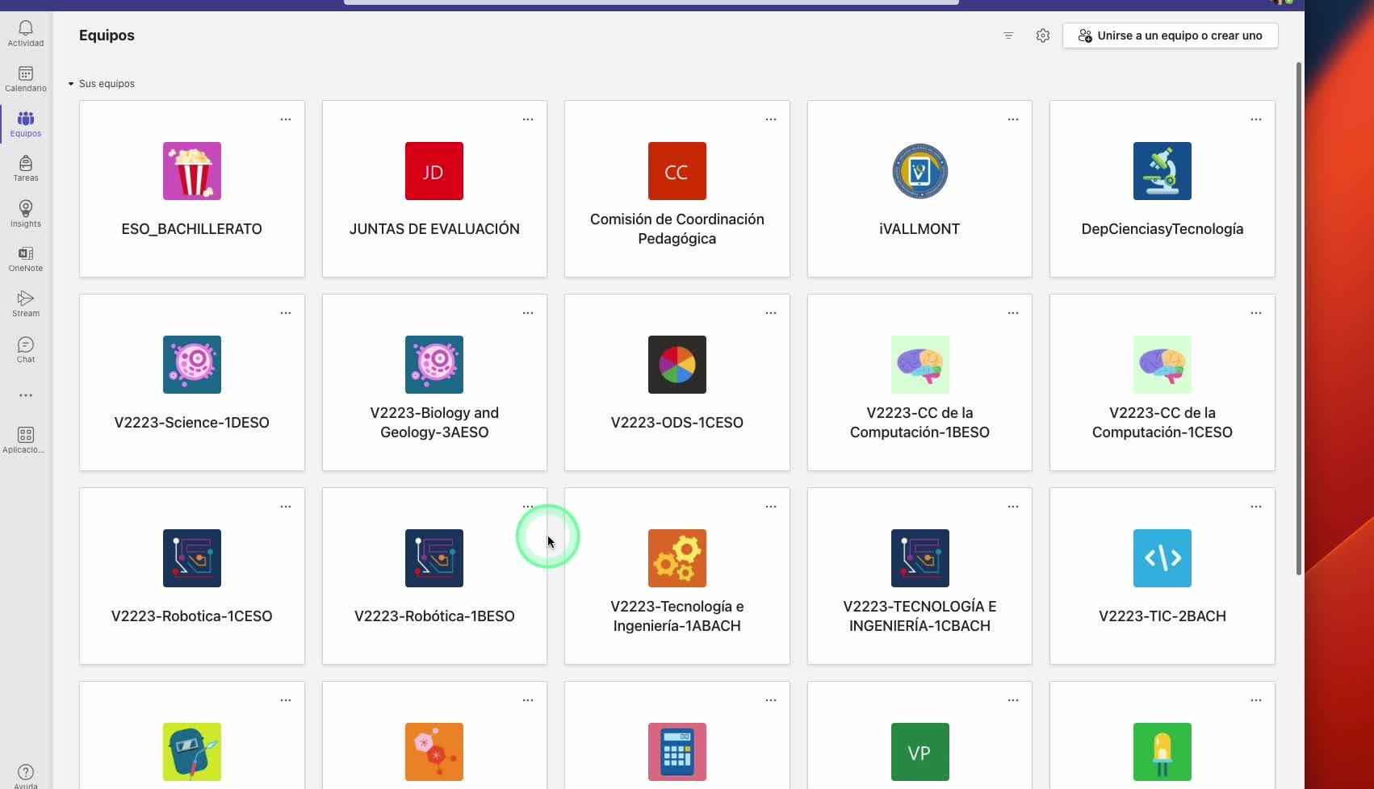The width and height of the screenshot is (1374, 789).
Task: Open more options for V2223-Science-1DESO
Action: [x=286, y=313]
